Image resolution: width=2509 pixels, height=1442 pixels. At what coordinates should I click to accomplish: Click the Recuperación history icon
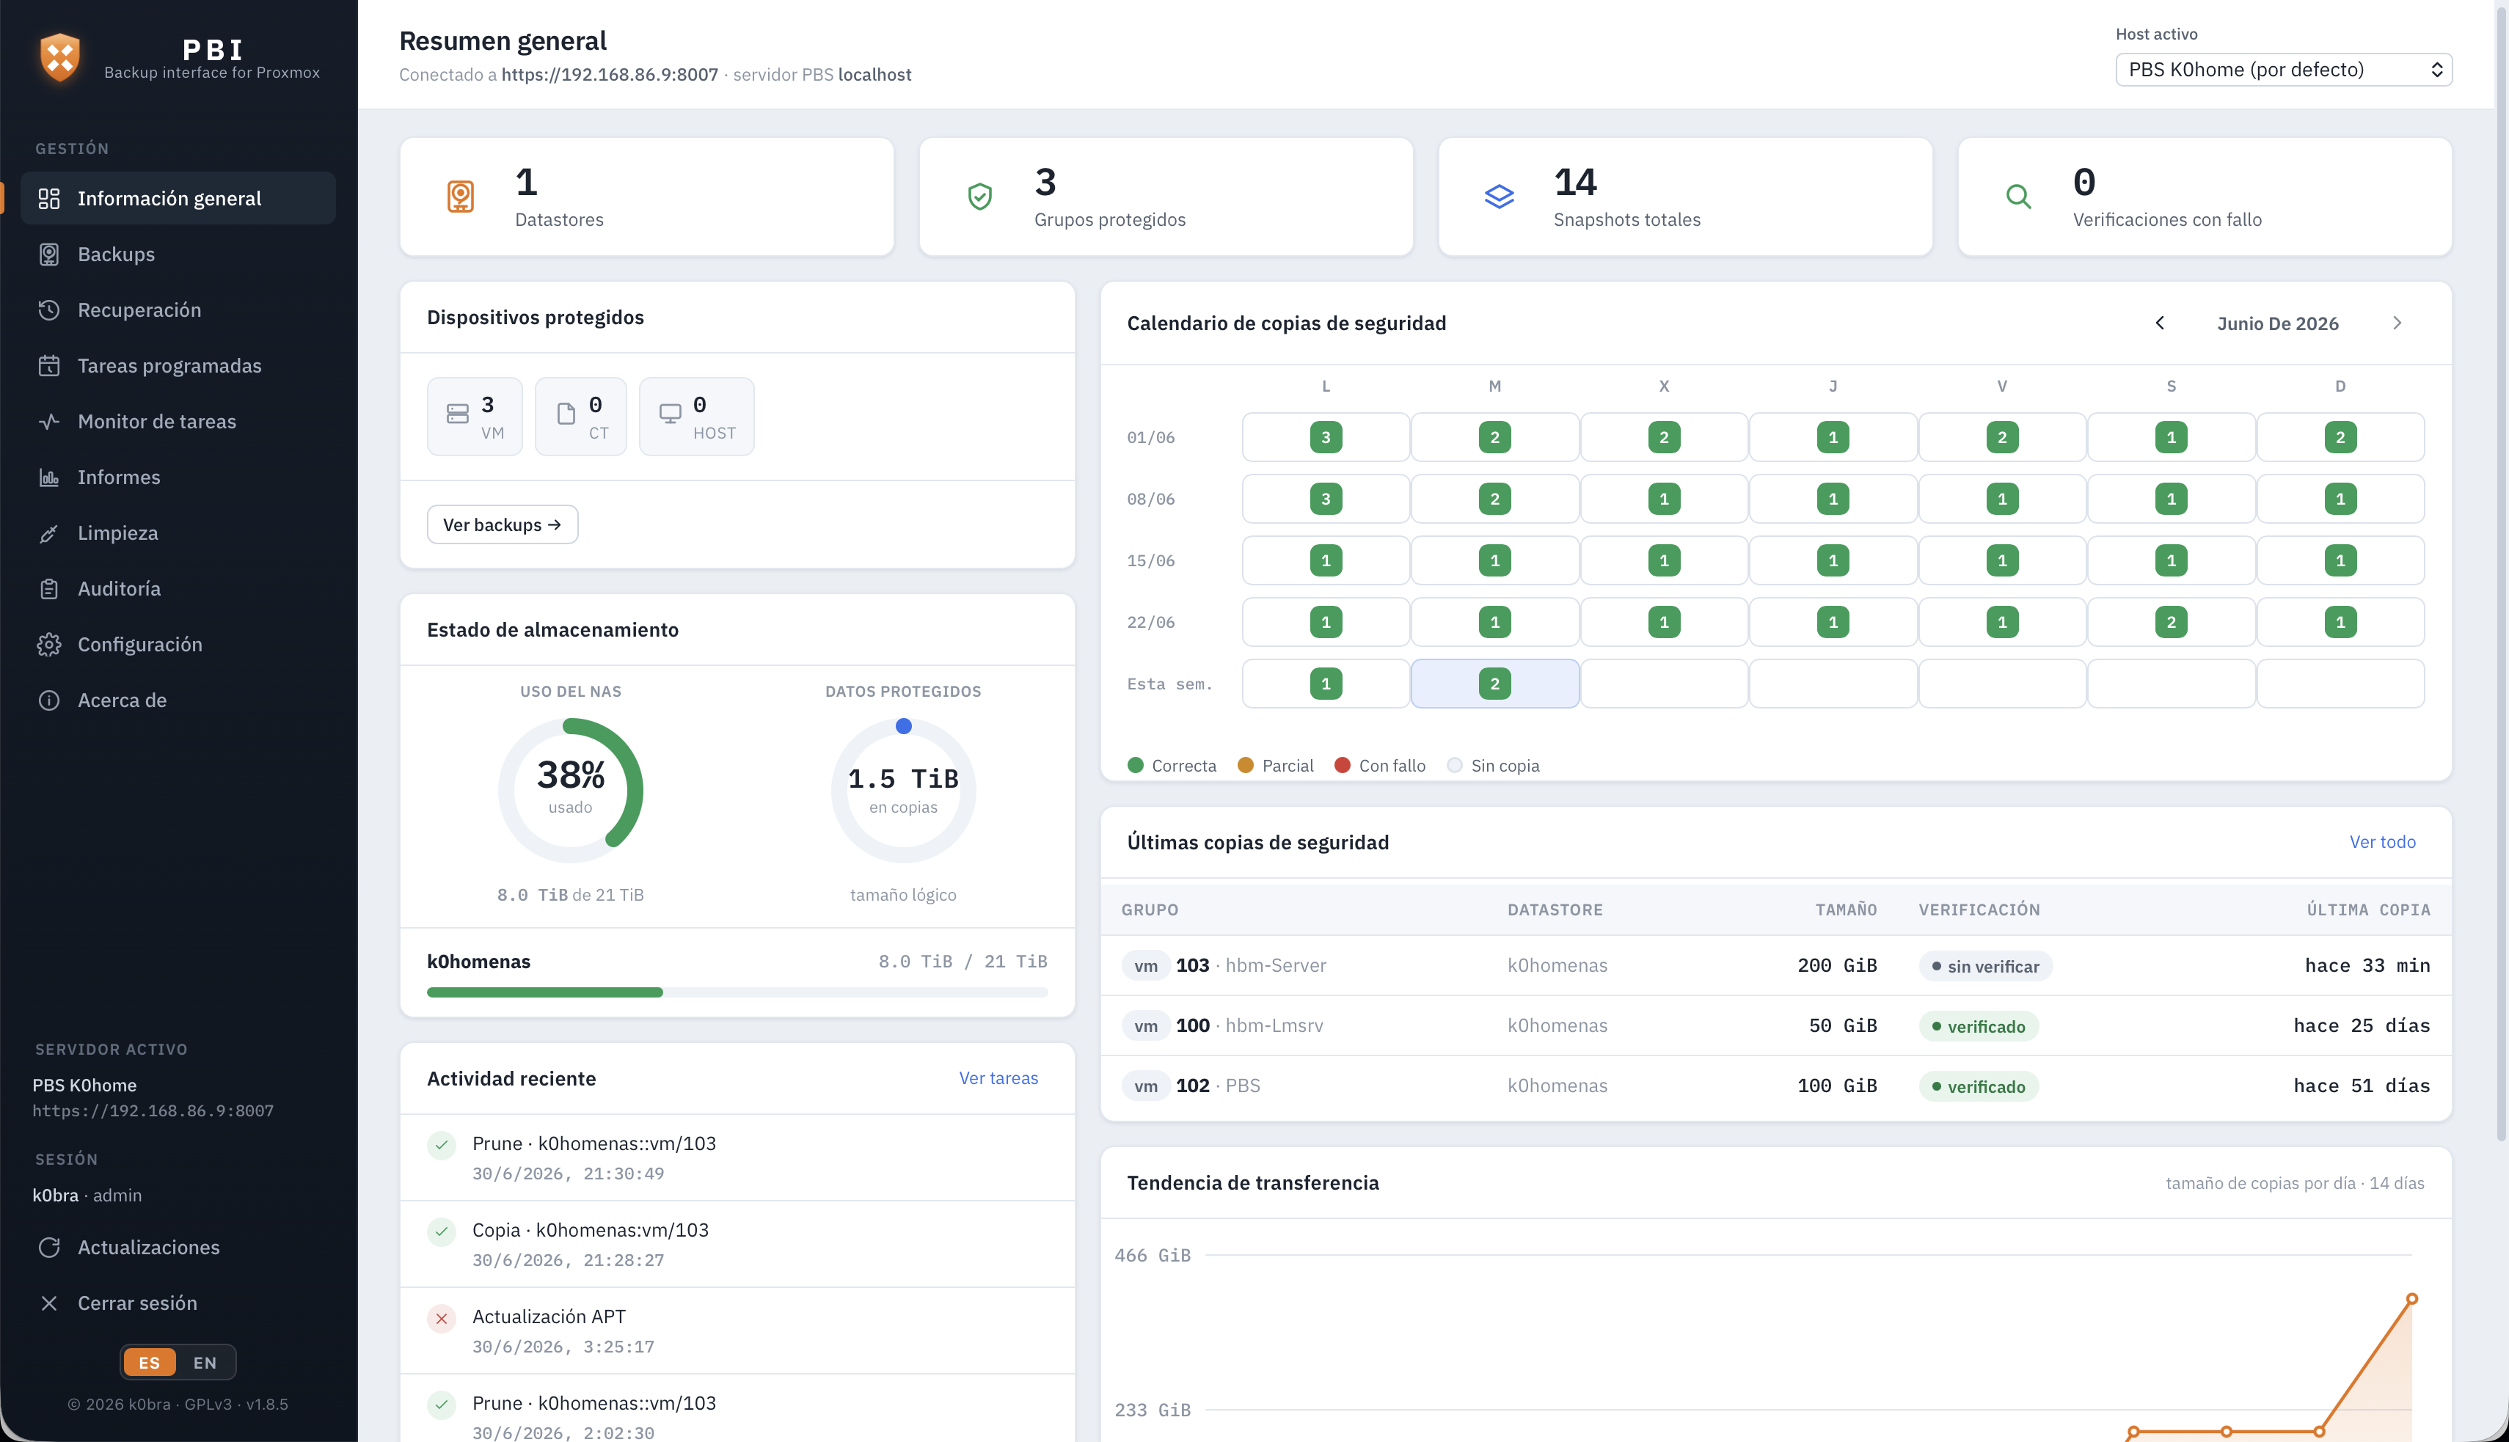click(x=48, y=310)
